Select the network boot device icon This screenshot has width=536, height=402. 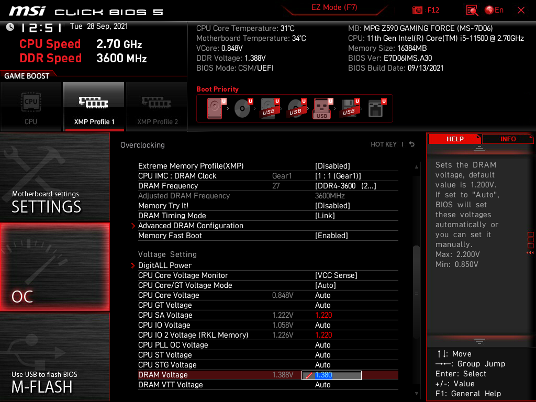377,108
